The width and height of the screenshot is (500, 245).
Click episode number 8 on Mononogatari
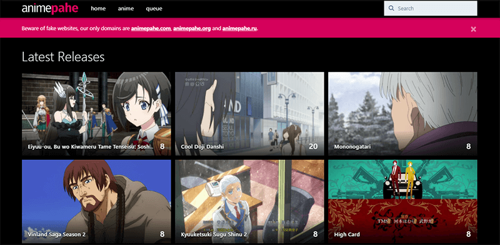point(468,146)
